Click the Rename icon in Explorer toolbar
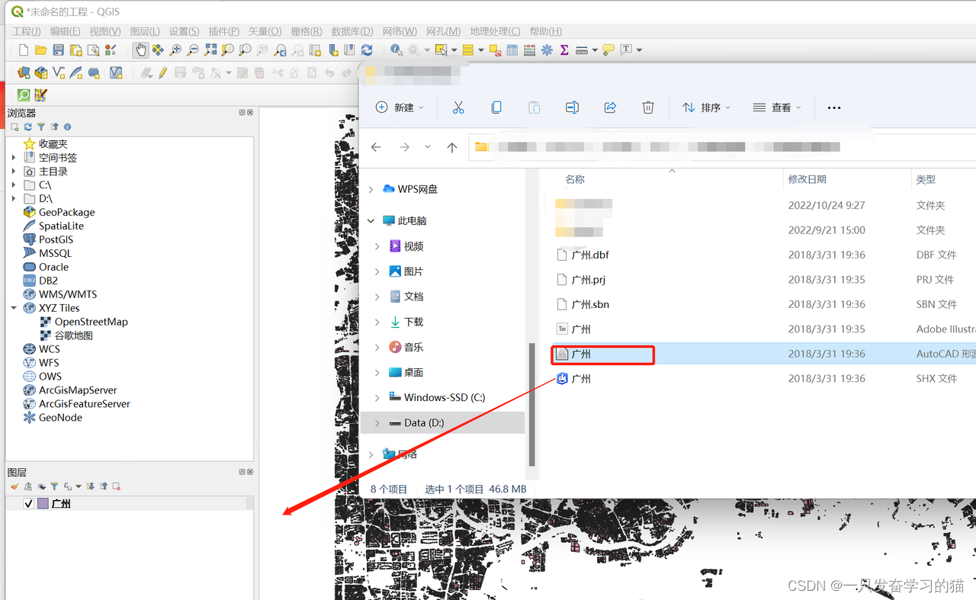 572,107
